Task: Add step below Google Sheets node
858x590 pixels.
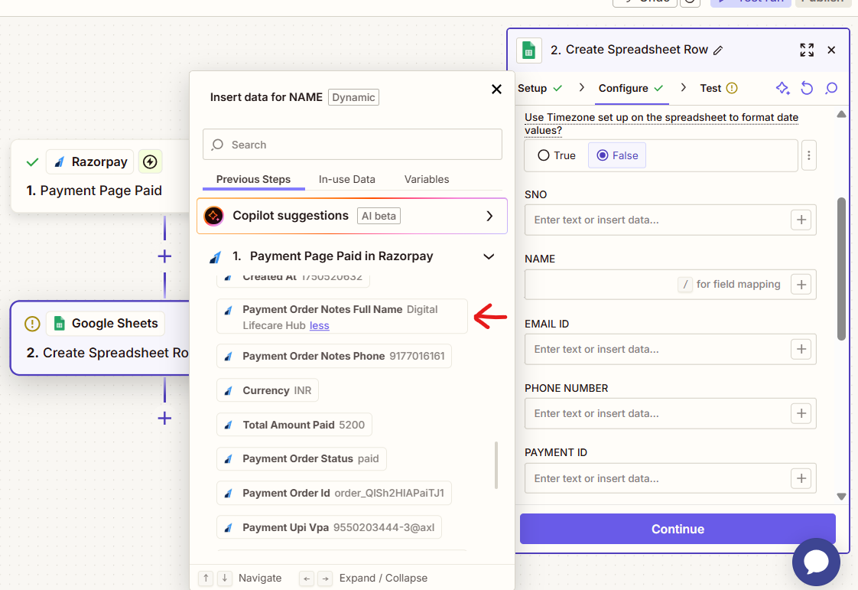Action: click(x=164, y=418)
